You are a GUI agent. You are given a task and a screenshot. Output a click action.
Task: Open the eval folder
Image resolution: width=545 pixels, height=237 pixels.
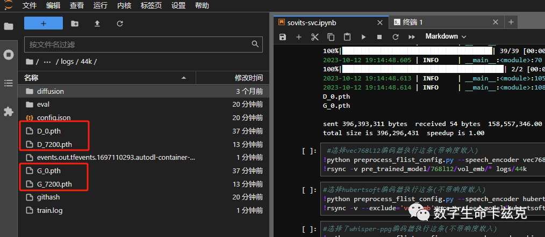click(144, 105)
